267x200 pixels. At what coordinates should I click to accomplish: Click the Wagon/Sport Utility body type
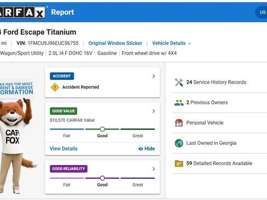tap(22, 53)
